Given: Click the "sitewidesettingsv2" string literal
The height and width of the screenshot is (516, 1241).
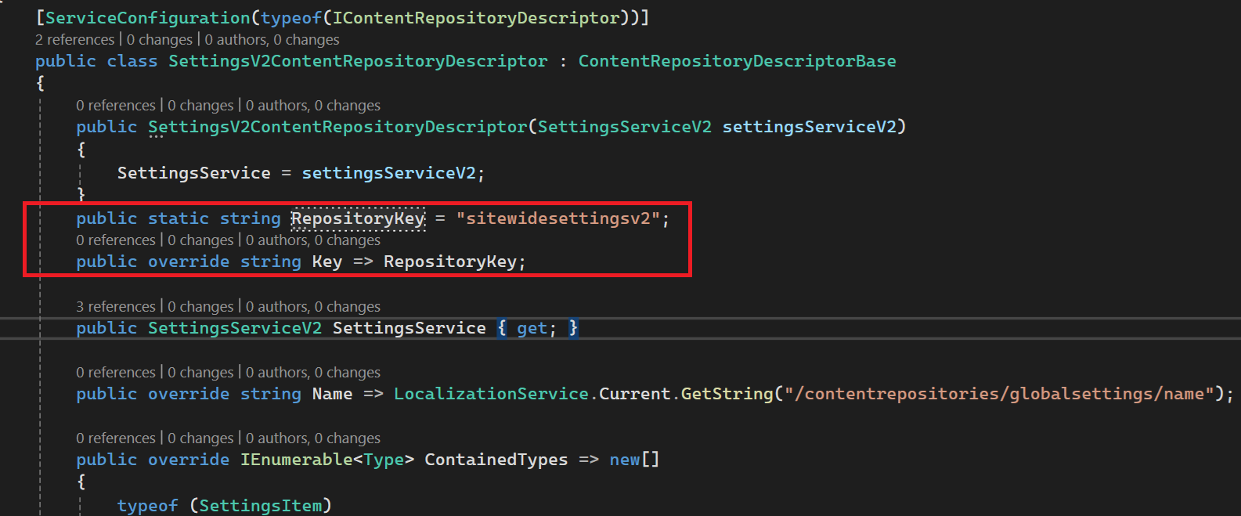Looking at the screenshot, I should (x=558, y=218).
